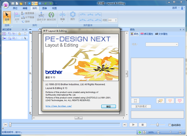This screenshot has width=187, height=136.
Task: Click the stitch simulator progress slider handle
Action: pyautogui.click(x=10, y=125)
